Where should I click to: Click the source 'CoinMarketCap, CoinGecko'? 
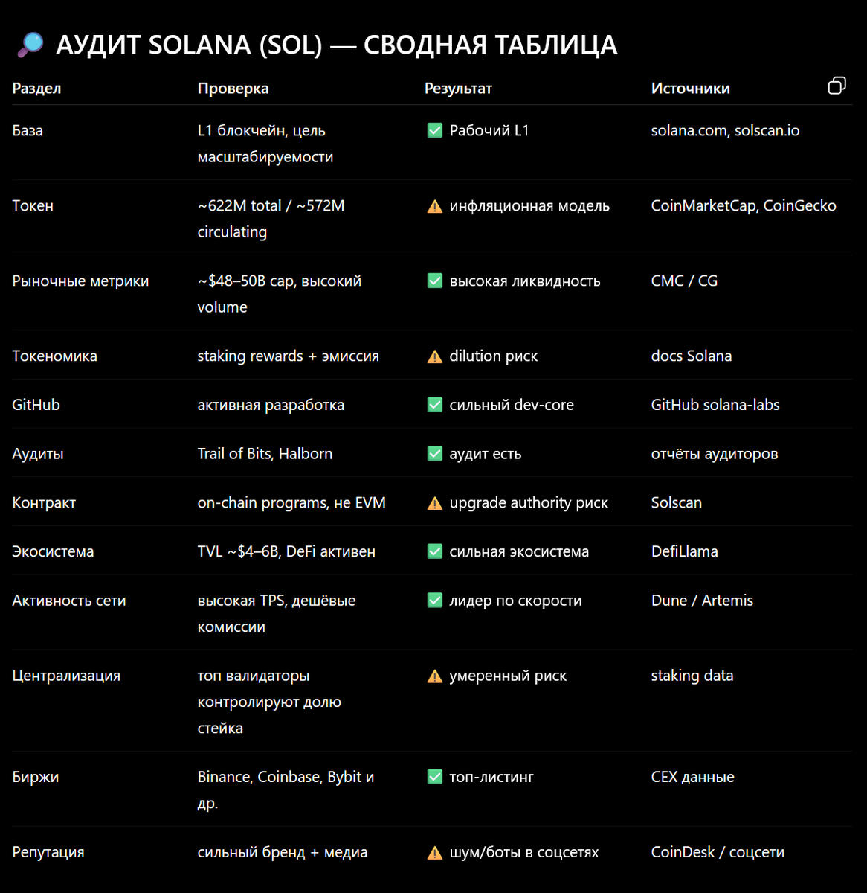pyautogui.click(x=744, y=205)
